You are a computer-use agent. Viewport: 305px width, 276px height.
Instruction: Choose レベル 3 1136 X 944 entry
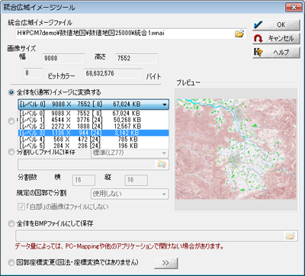pyautogui.click(x=94, y=133)
